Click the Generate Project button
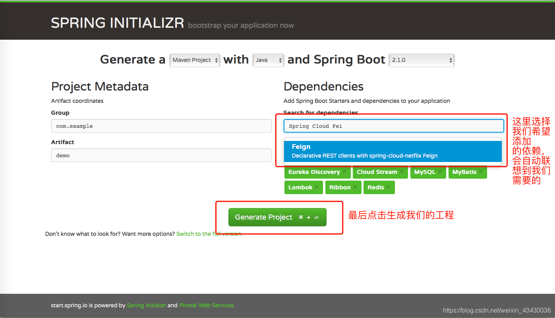This screenshot has width=555, height=318. (x=277, y=217)
